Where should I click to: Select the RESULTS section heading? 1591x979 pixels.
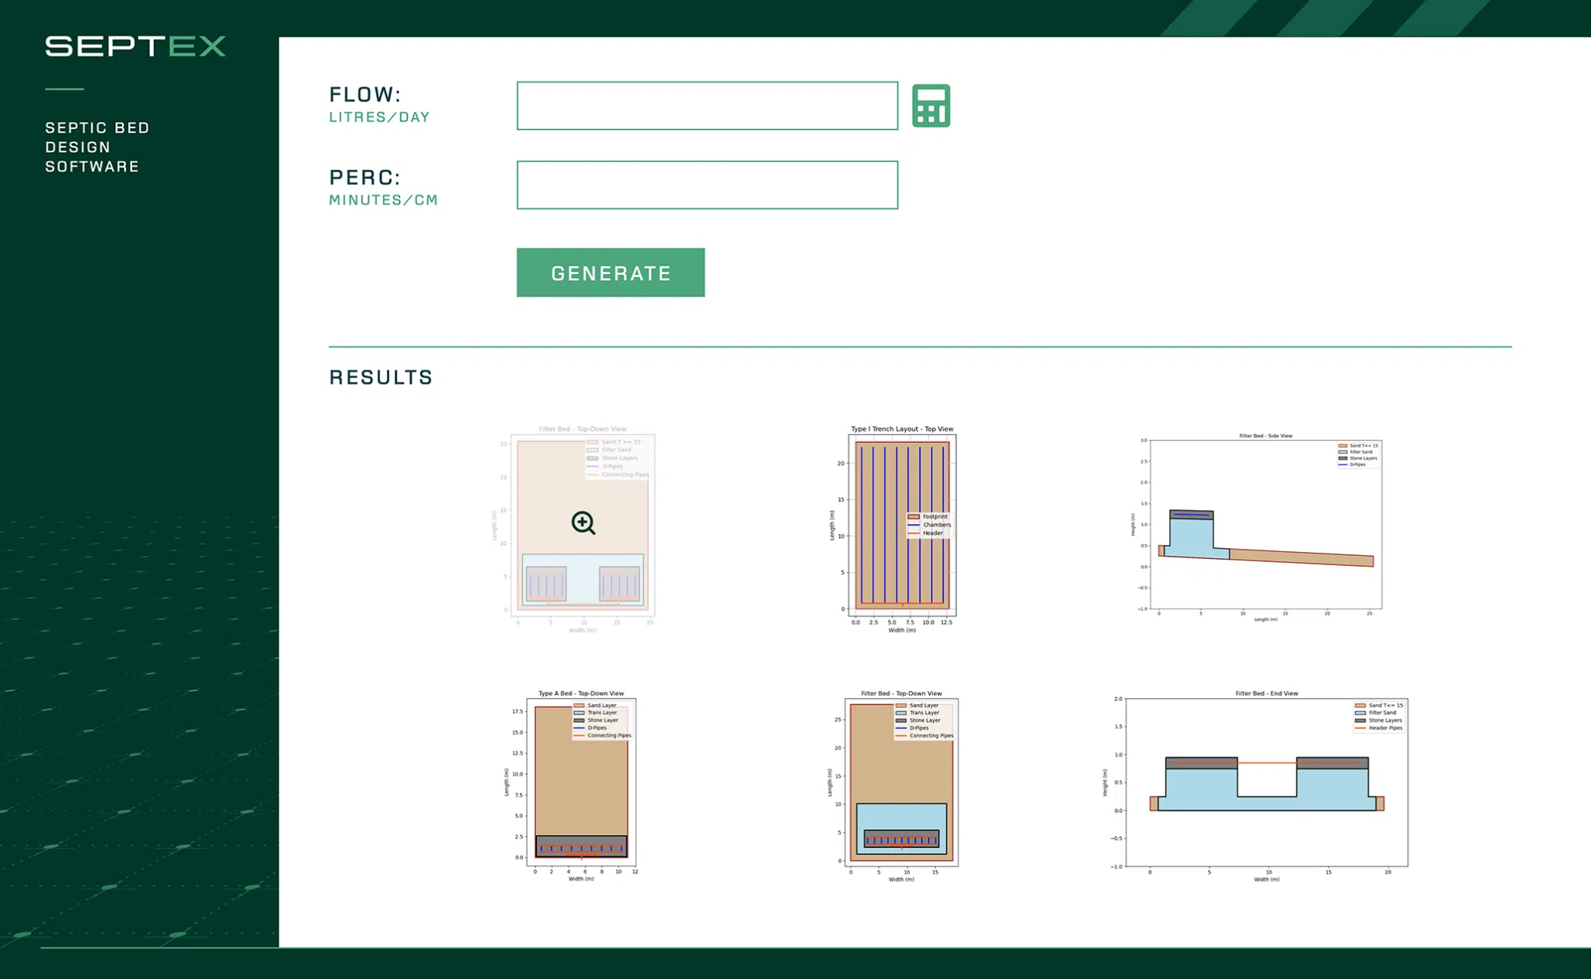click(x=381, y=377)
